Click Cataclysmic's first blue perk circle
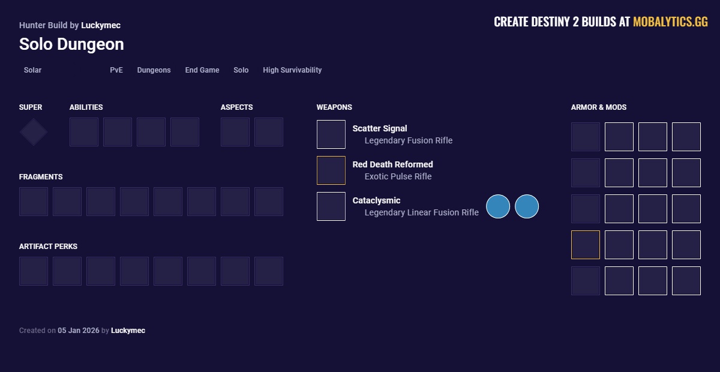The width and height of the screenshot is (720, 372). pos(498,206)
